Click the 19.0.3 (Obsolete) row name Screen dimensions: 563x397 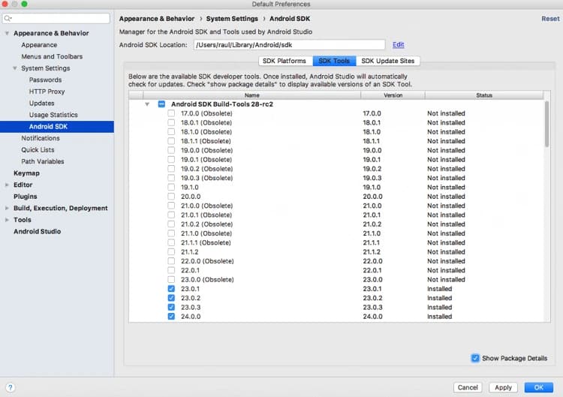tap(206, 178)
